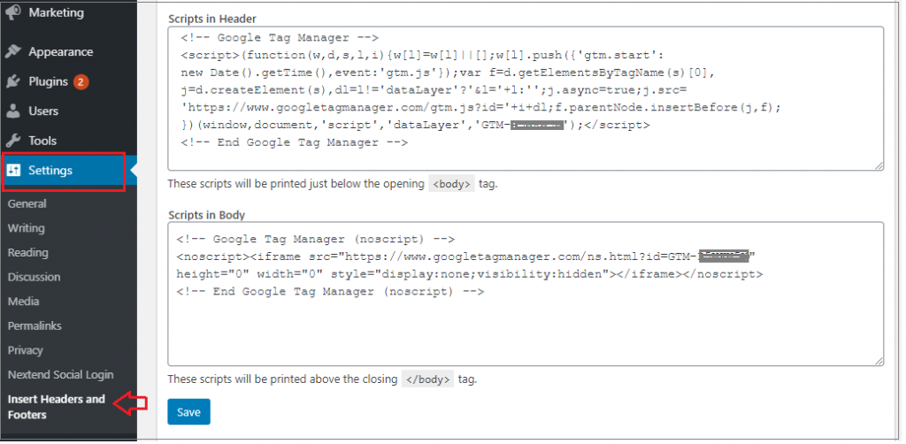906x444 pixels.
Task: Go to Reading settings
Action: 27,253
